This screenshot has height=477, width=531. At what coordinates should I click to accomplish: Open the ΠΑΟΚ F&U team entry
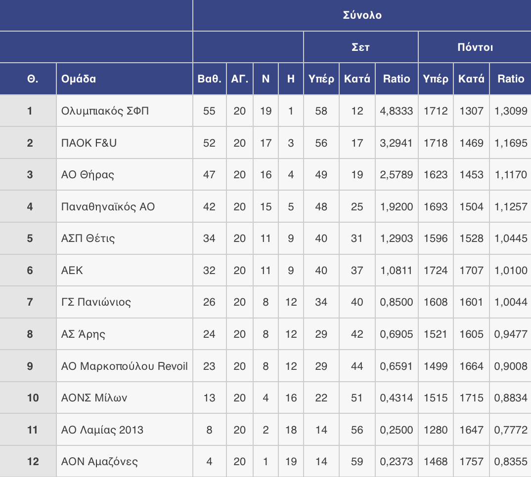coord(89,143)
